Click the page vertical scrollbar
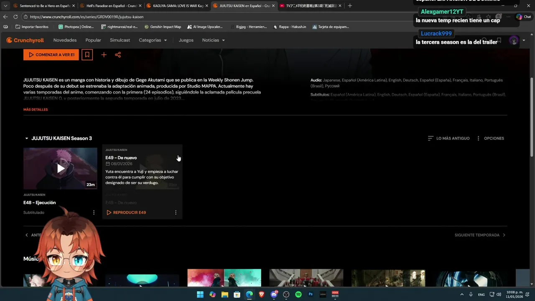The width and height of the screenshot is (535, 301). point(532,117)
